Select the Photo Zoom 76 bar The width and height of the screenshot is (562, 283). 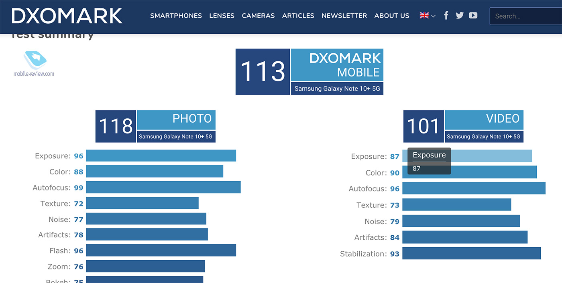pyautogui.click(x=145, y=266)
